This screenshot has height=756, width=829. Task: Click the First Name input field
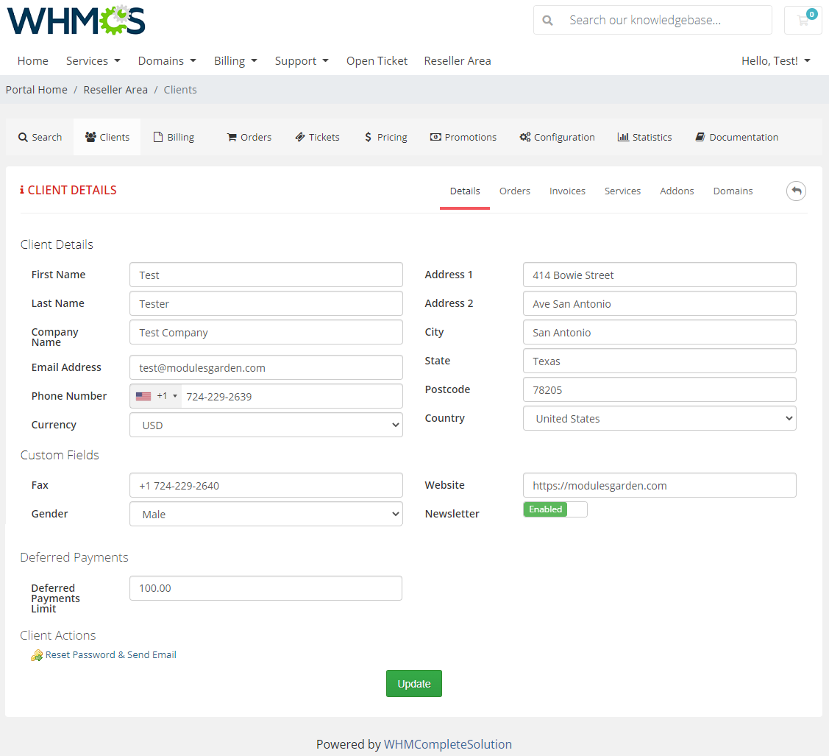[x=266, y=275]
